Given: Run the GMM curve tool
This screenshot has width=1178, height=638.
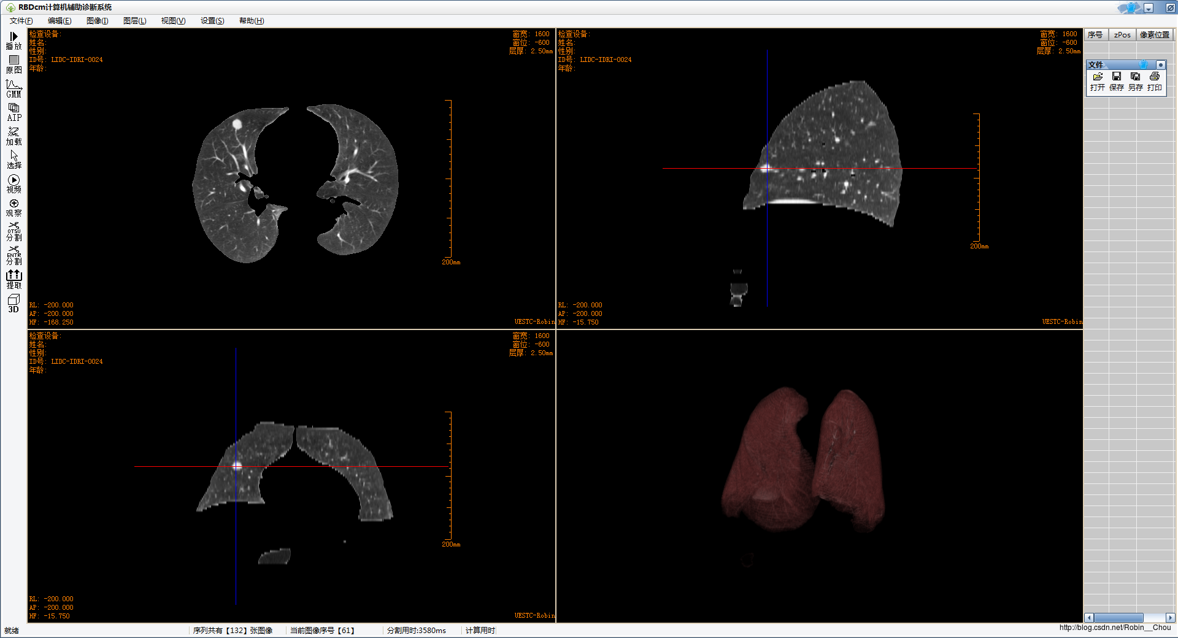Looking at the screenshot, I should click(x=13, y=89).
